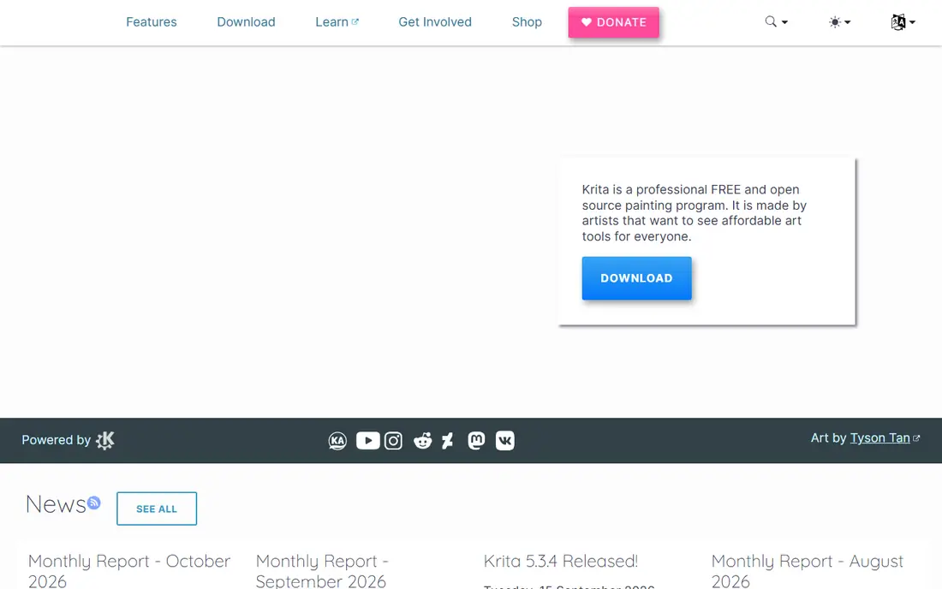Click the magnifying glass search icon
This screenshot has width=942, height=589.
770,21
